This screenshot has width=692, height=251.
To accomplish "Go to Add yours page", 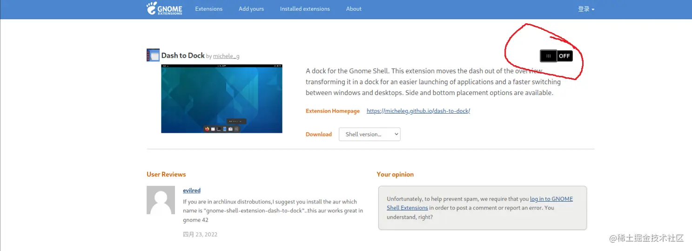I will (251, 9).
